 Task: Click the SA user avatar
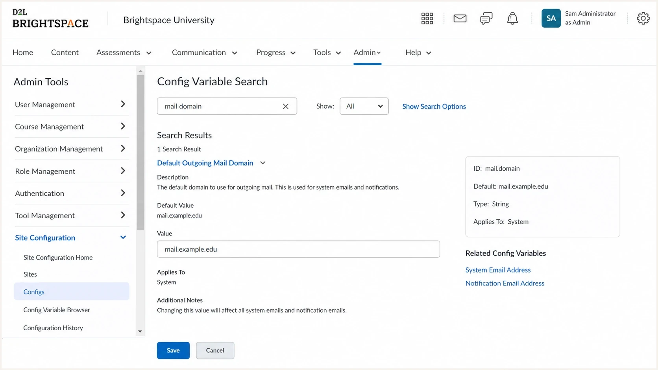551,18
